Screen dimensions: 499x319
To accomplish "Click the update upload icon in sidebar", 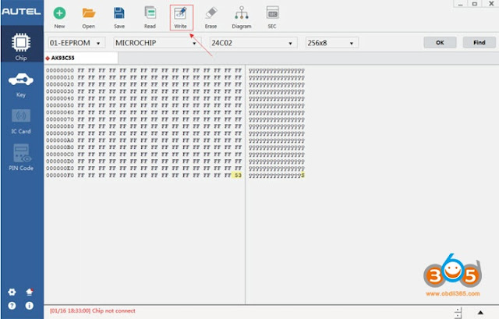I will click(30, 292).
